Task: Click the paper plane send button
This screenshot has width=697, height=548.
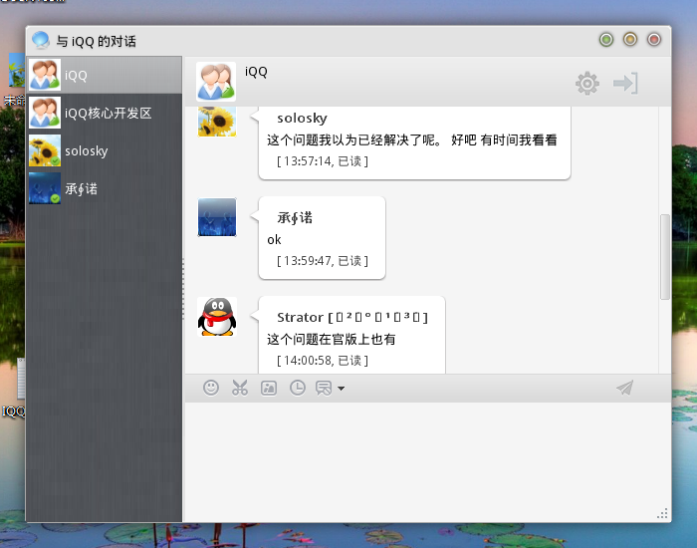Action: (x=624, y=388)
